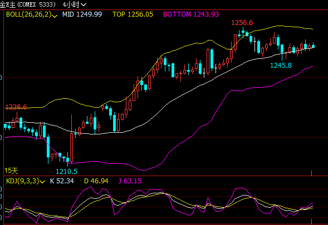The height and width of the screenshot is (225, 328).
Task: Click the 1245.8 low price label
Action: [x=281, y=66]
